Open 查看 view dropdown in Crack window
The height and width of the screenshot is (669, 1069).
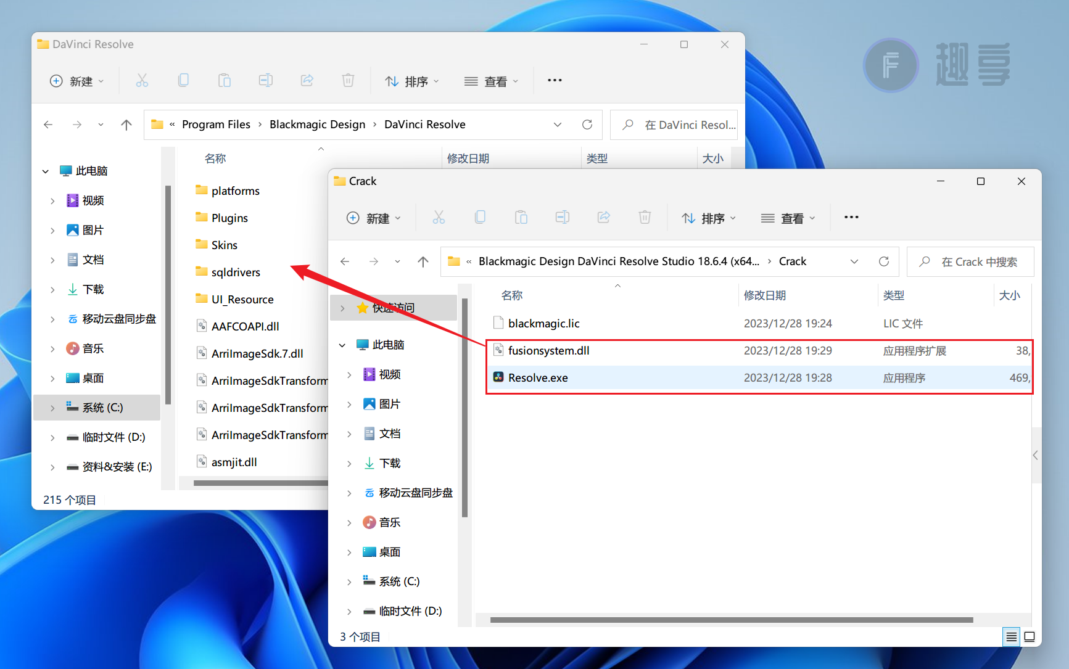click(788, 218)
